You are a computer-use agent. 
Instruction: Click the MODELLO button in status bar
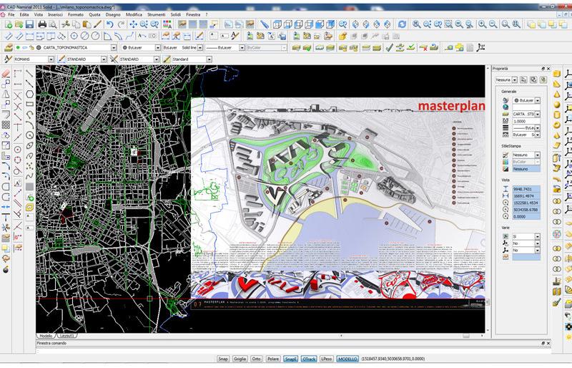click(347, 358)
